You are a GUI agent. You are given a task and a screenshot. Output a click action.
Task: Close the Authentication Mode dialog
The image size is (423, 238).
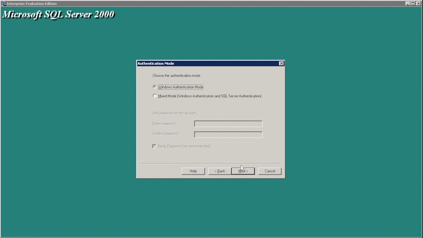pyautogui.click(x=281, y=63)
